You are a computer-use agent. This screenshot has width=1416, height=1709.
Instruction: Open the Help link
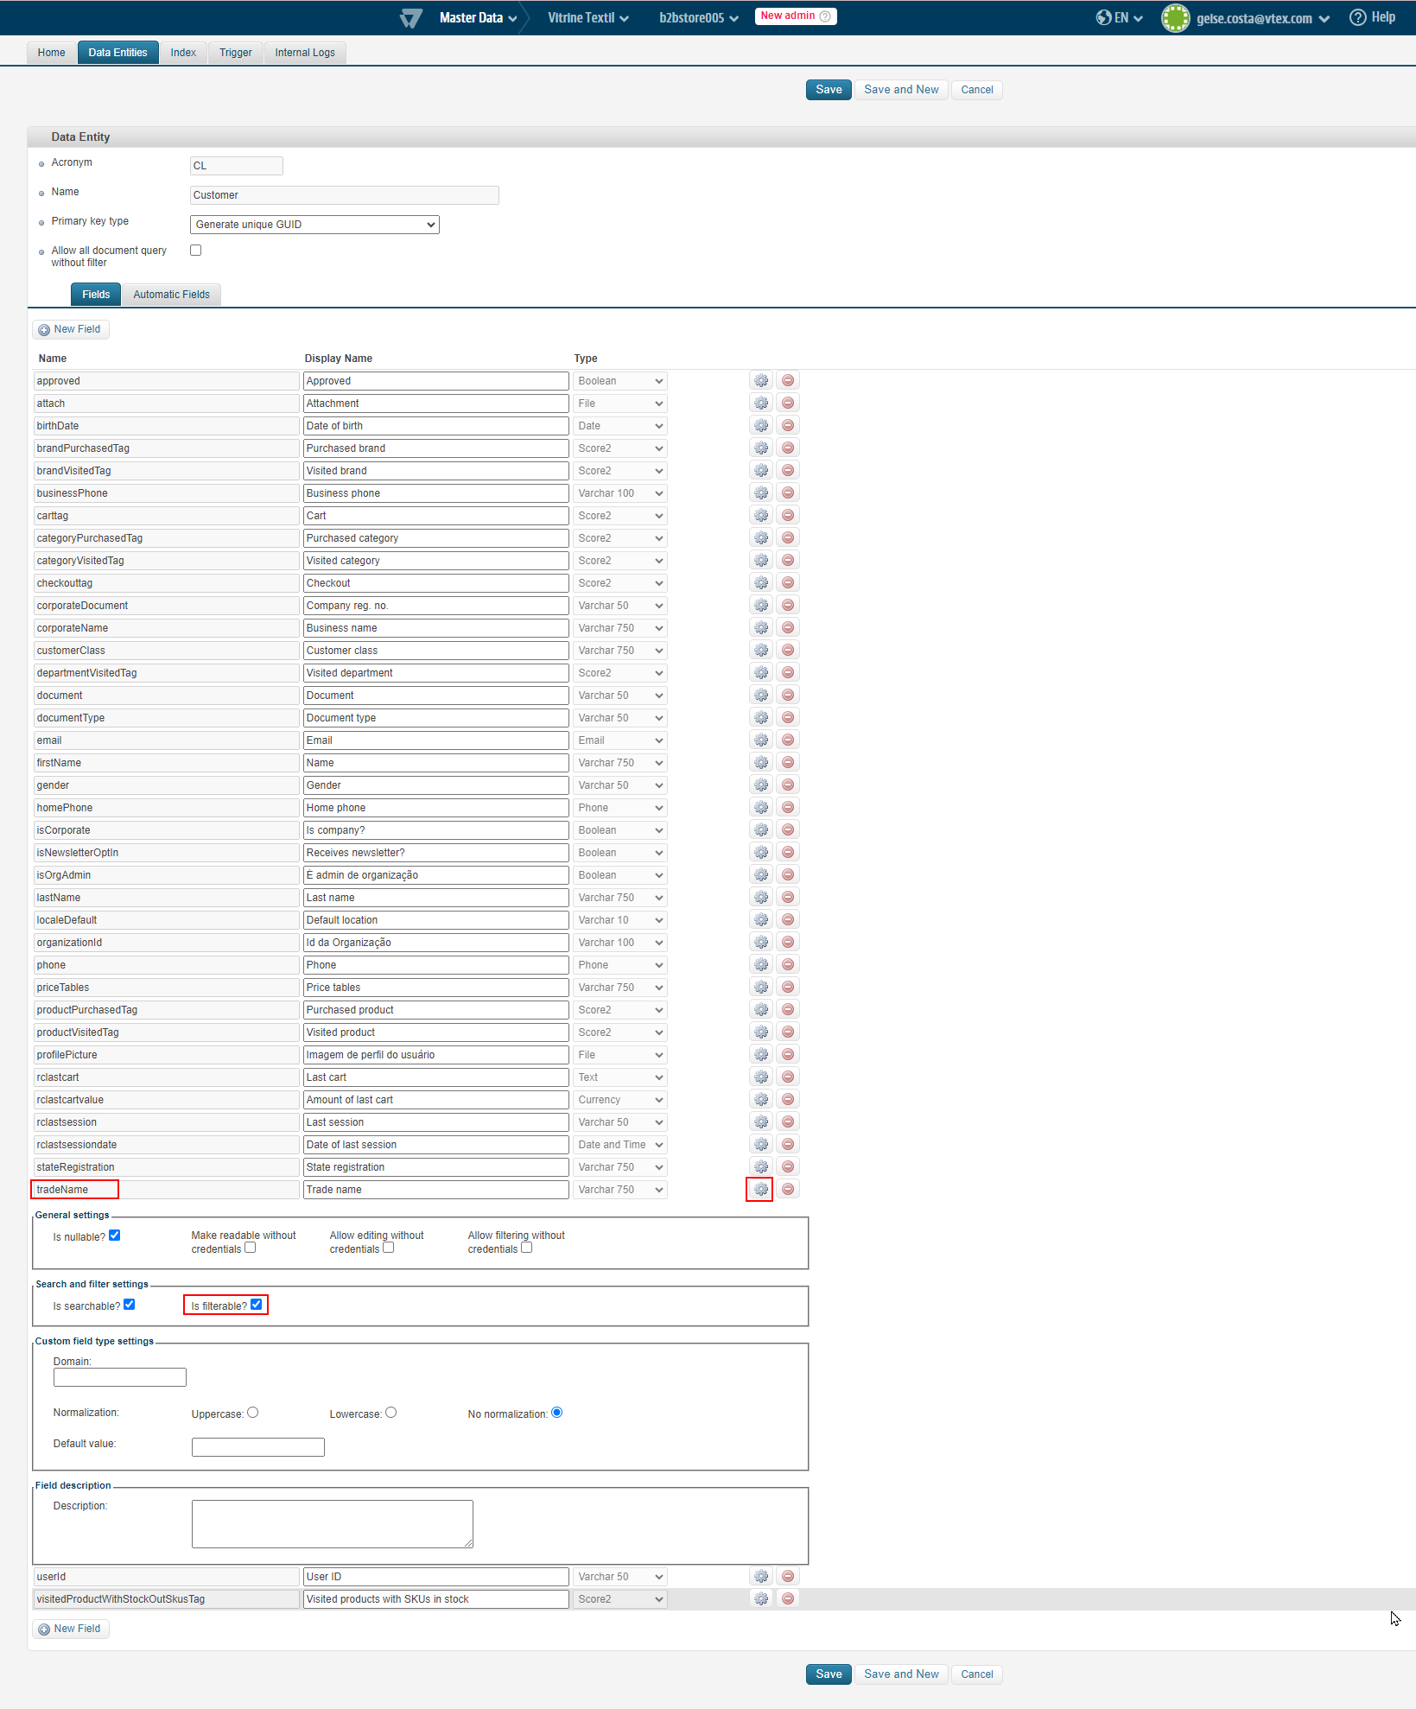[x=1373, y=17]
